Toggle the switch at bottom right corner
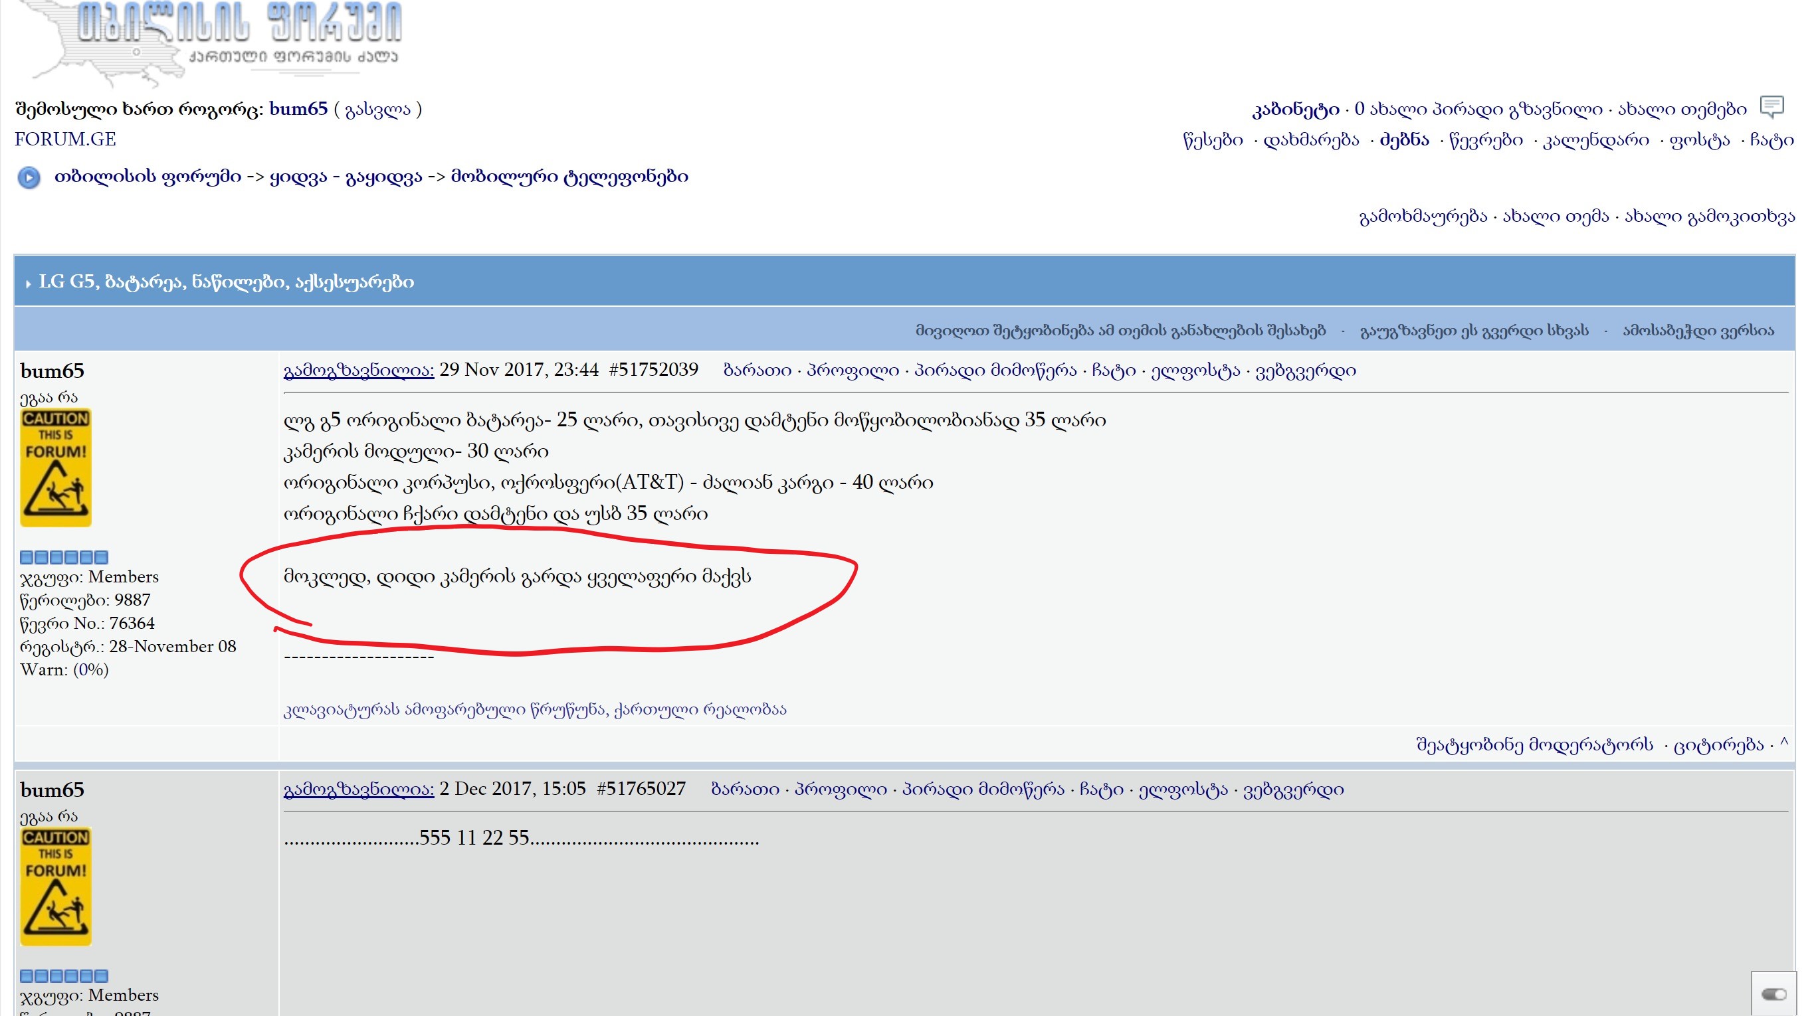 [x=1773, y=994]
